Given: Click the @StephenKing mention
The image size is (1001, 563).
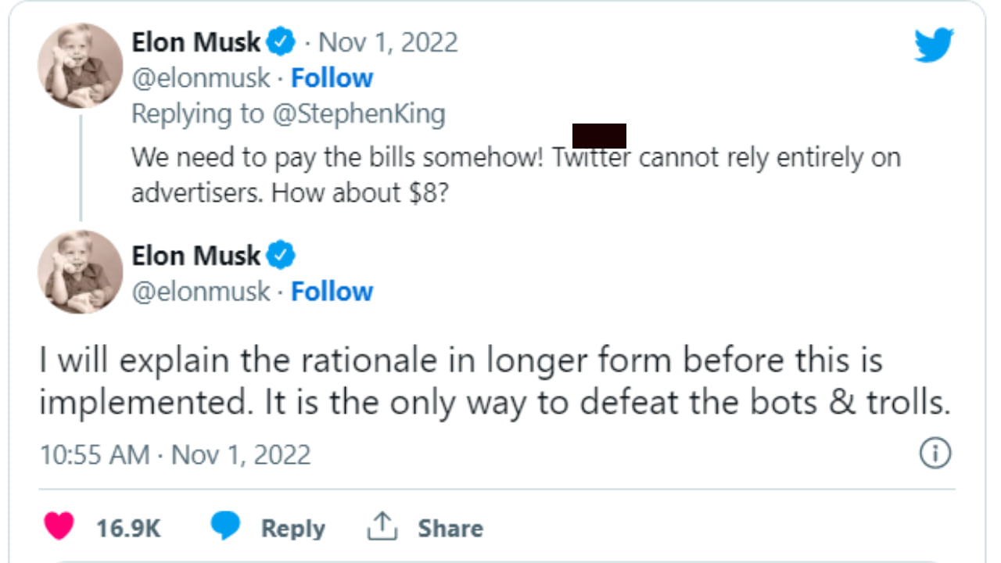Looking at the screenshot, I should (x=358, y=114).
